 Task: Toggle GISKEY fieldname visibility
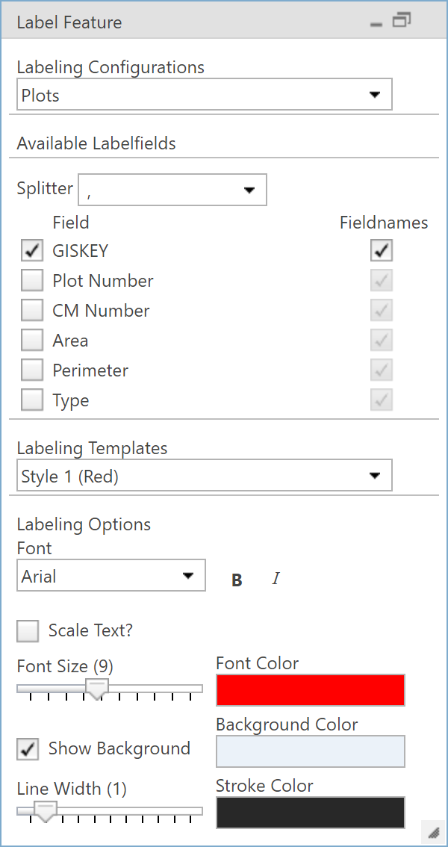pos(381,250)
